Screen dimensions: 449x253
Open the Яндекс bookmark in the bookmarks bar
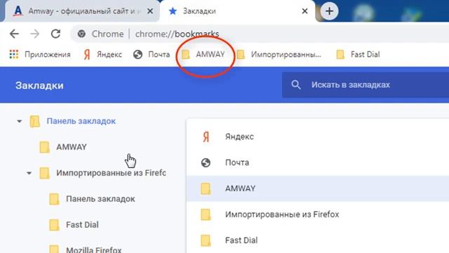coord(102,54)
